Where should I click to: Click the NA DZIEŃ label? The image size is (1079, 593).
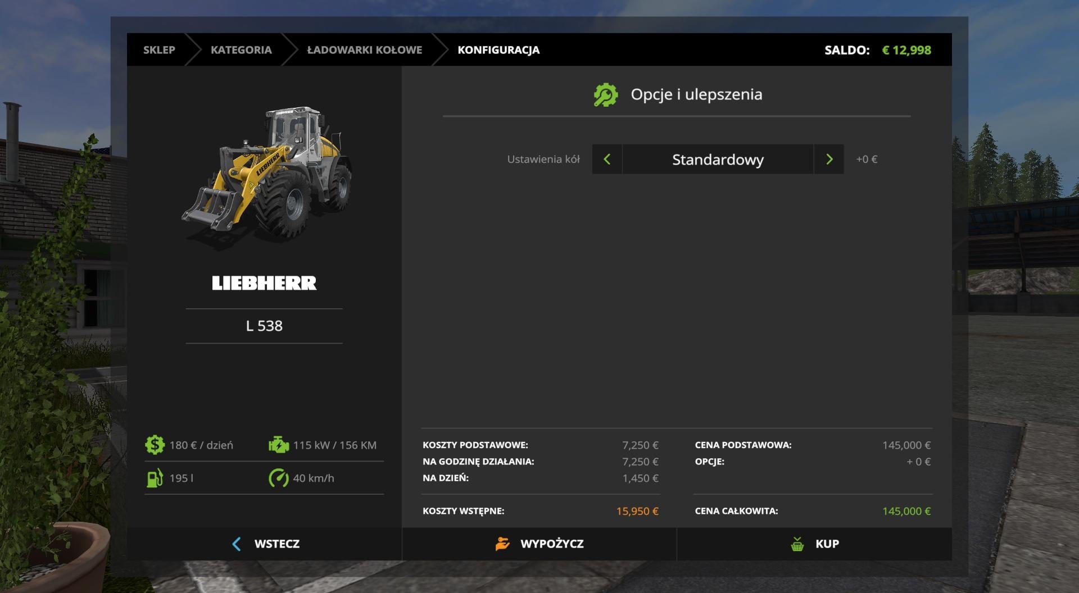pos(446,478)
